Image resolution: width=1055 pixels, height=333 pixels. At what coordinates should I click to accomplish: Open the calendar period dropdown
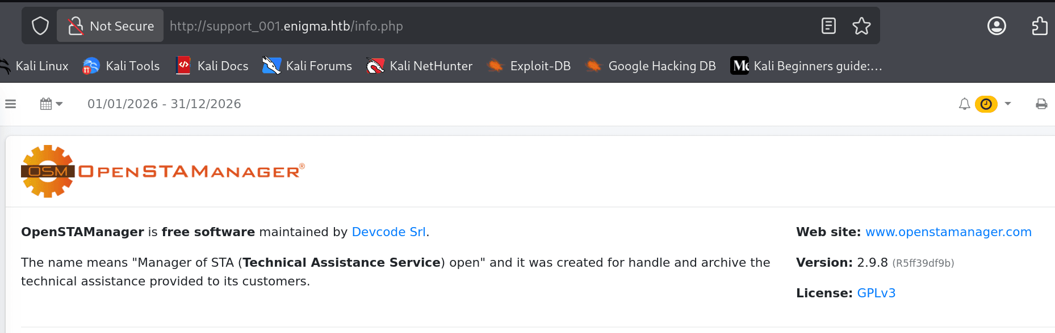(x=51, y=104)
